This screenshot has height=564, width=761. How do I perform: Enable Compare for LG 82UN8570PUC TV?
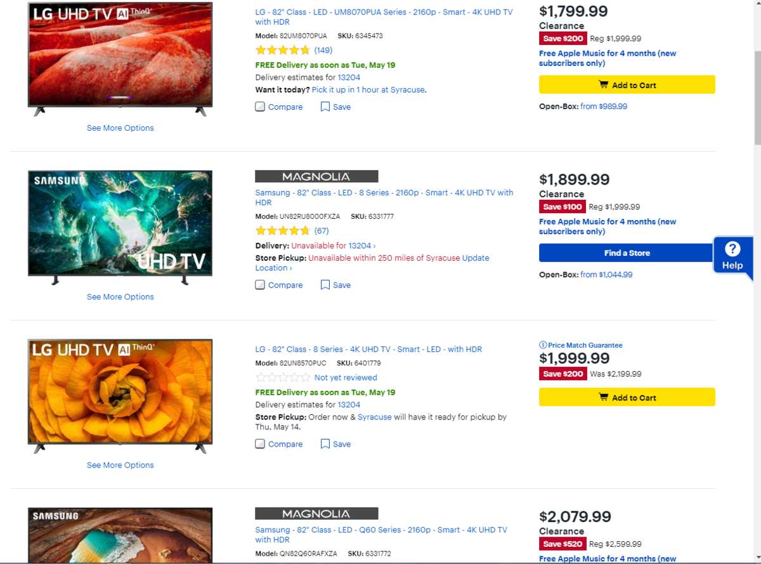click(x=260, y=444)
